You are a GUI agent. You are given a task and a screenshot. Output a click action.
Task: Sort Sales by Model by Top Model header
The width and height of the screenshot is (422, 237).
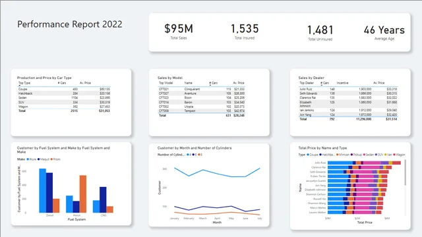coord(166,83)
